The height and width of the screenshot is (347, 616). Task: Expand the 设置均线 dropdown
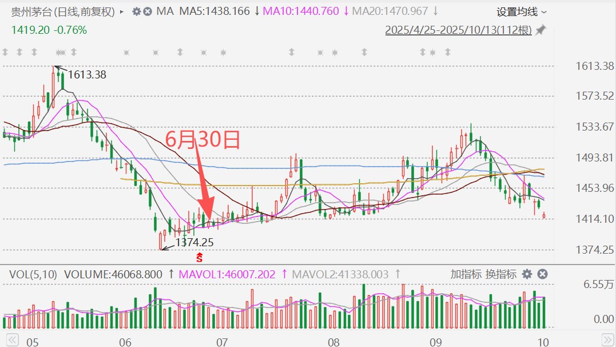521,11
